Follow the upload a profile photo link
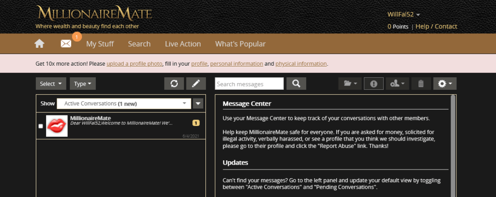 click(135, 64)
